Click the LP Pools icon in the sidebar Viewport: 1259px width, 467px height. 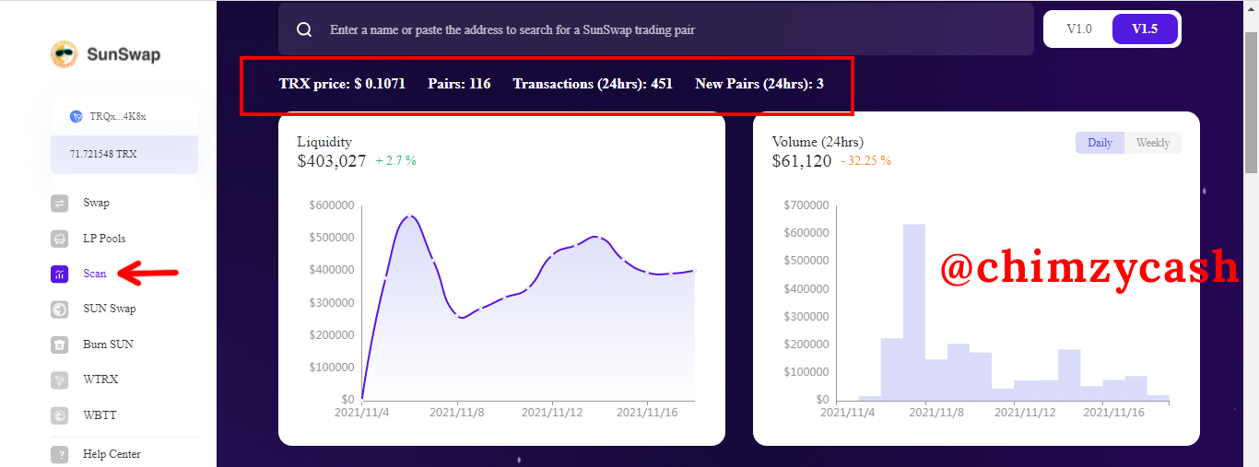coord(60,239)
